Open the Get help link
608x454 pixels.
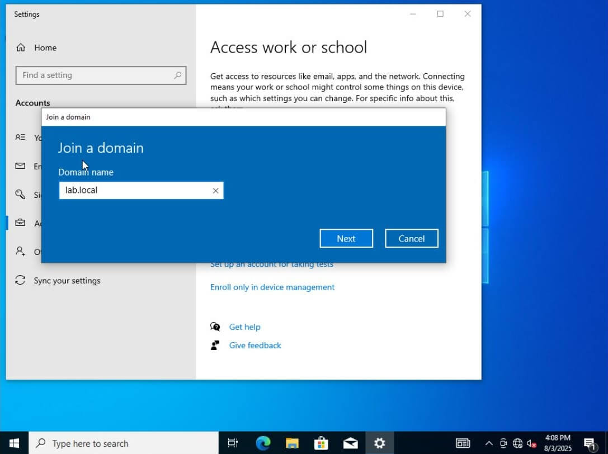(x=244, y=327)
